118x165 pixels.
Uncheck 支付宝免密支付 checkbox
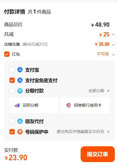12,81
